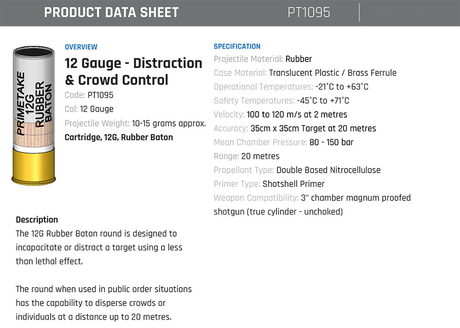Click the Cartridge, 12G, Rubber Baton label
This screenshot has width=460, height=328.
coord(119,137)
